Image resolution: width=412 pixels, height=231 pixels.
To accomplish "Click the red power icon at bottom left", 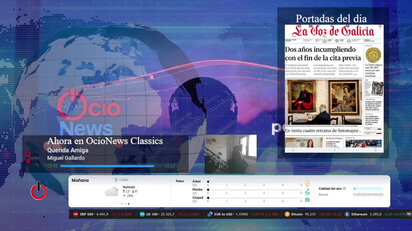I will point(39,191).
